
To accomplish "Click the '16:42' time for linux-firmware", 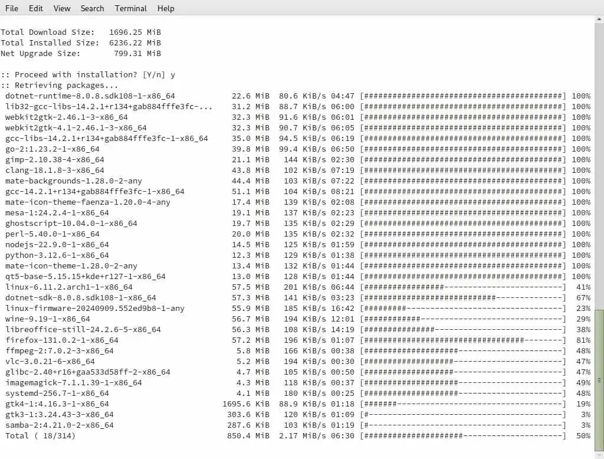I will (343, 309).
